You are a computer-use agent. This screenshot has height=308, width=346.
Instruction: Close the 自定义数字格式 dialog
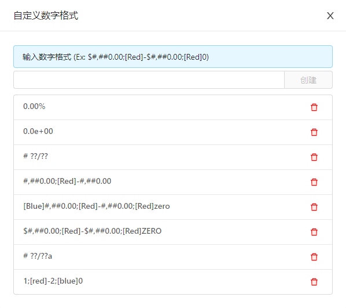tap(330, 16)
